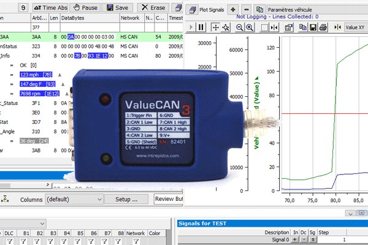This screenshot has height=245, width=368.
Task: Click the Color column header
Action: [x=155, y=233]
